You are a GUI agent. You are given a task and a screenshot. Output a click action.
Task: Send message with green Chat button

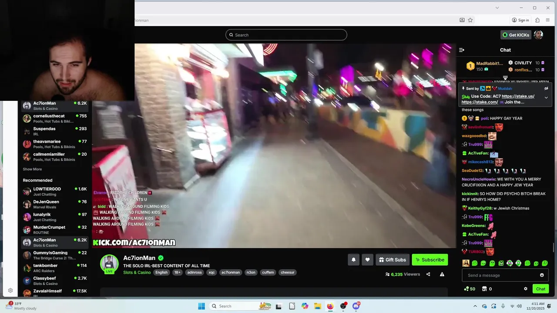click(x=540, y=289)
